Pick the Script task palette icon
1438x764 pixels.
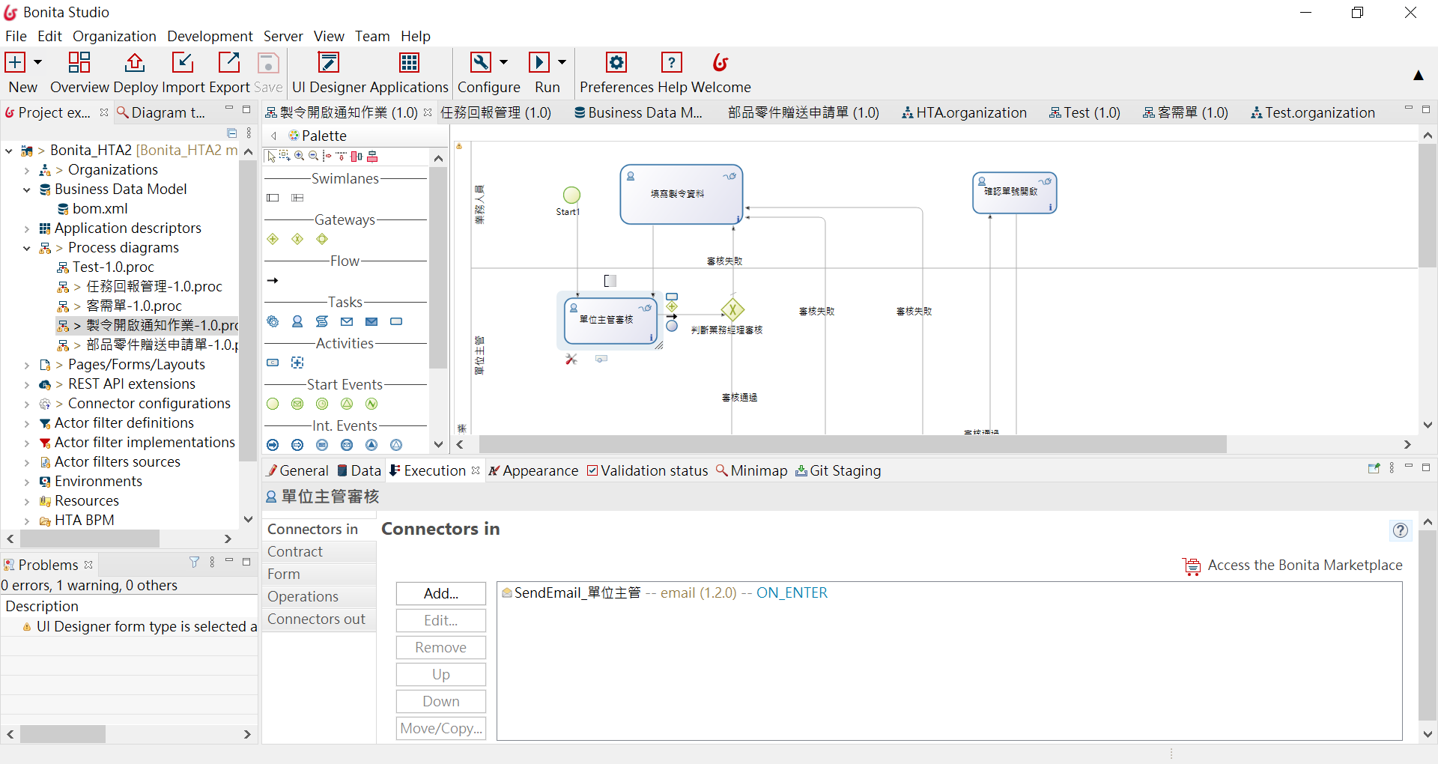[x=322, y=321]
